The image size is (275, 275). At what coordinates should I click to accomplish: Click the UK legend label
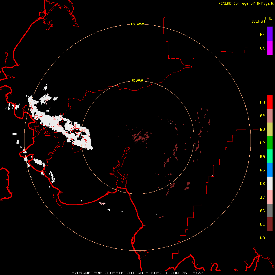pos(262,48)
